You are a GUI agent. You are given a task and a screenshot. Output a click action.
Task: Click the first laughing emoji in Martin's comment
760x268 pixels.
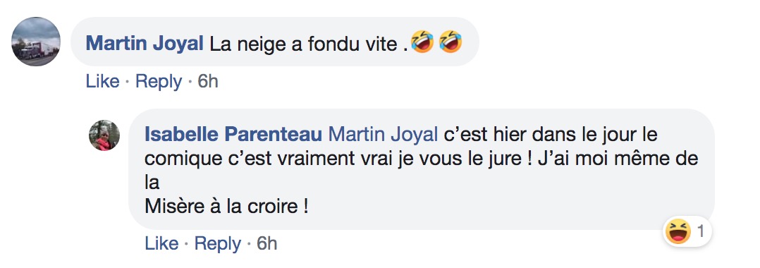tap(422, 42)
